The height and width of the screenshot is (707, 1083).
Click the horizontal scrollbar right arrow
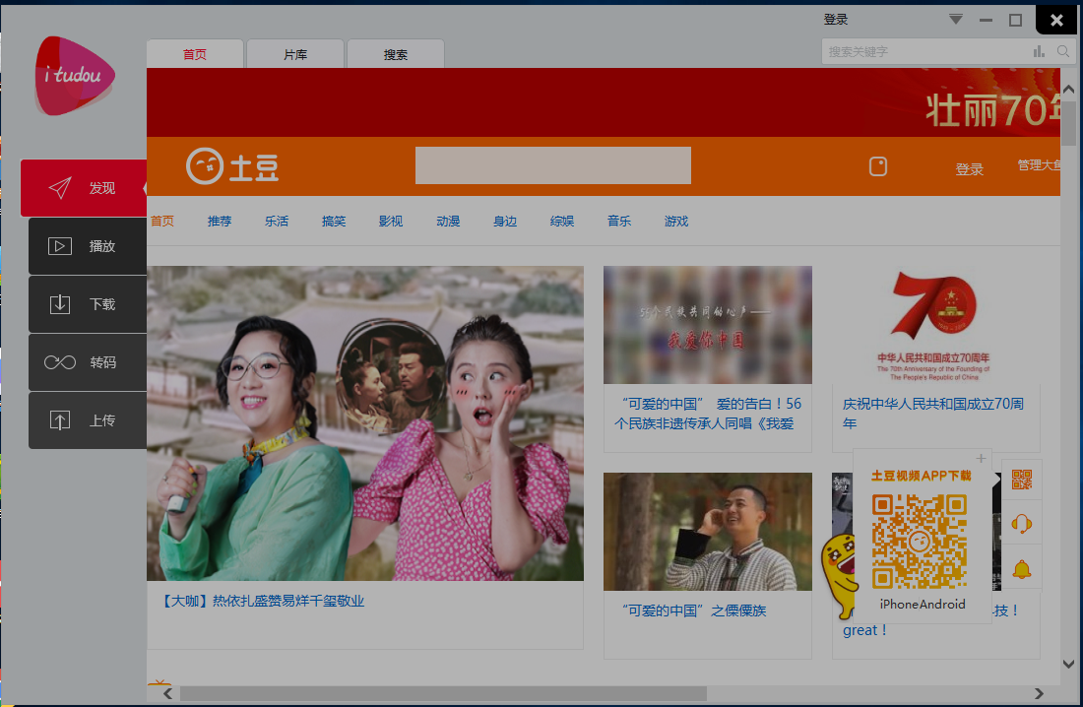click(x=1039, y=694)
